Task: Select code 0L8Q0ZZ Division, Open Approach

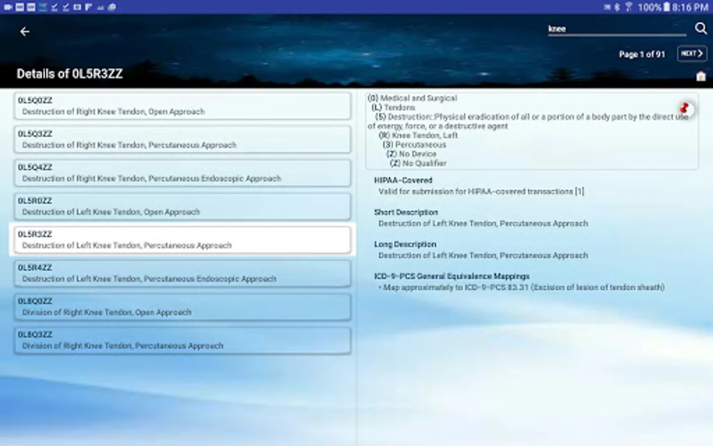Action: click(182, 307)
